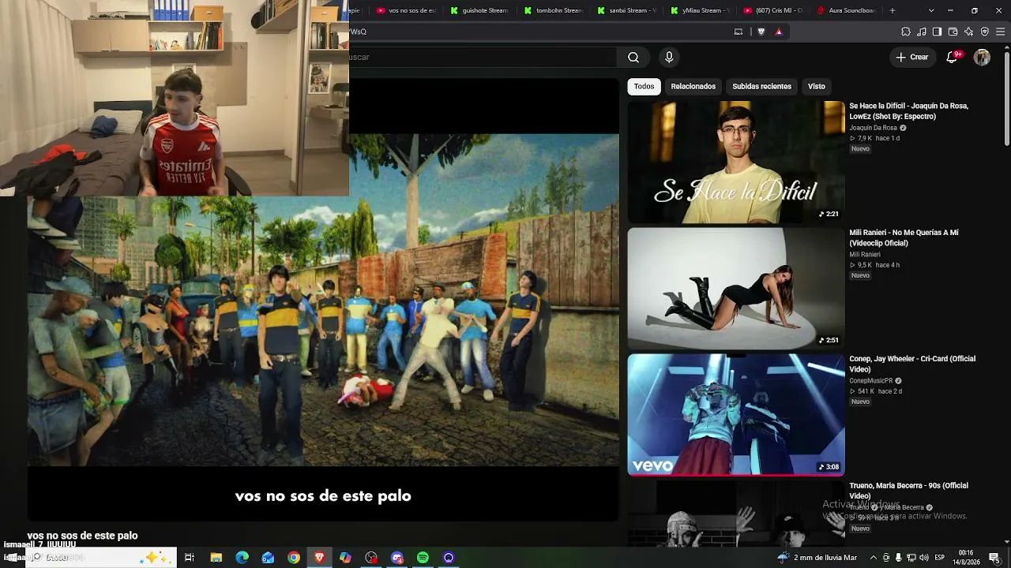Open the Mili Ranieri video thumbnail
The width and height of the screenshot is (1011, 568).
pos(736,288)
